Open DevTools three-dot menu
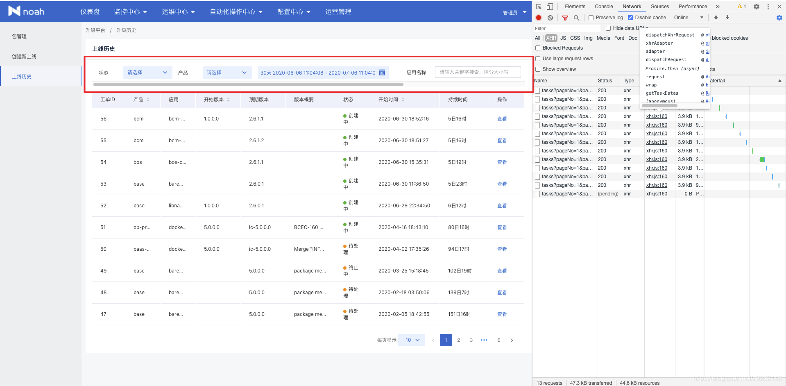Image resolution: width=786 pixels, height=386 pixels. click(768, 7)
